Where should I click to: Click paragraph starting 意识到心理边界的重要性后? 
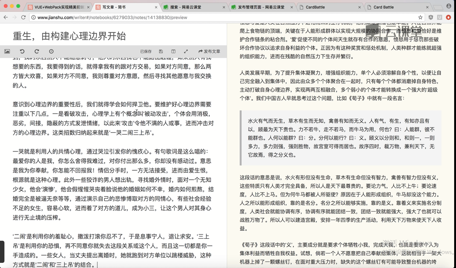point(113,118)
